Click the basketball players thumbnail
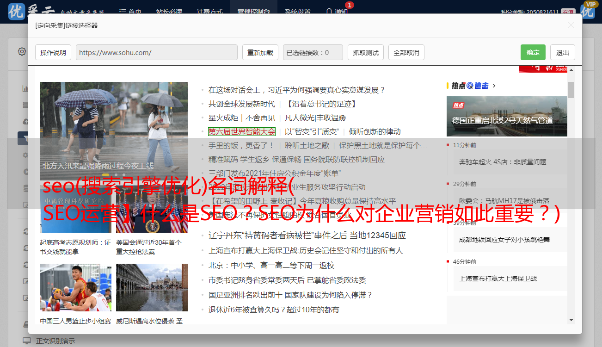This screenshot has width=602, height=347. [x=75, y=287]
